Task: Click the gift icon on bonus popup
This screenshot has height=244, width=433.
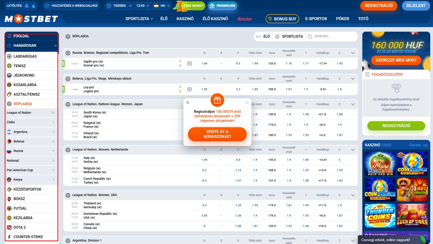Action: (217, 100)
